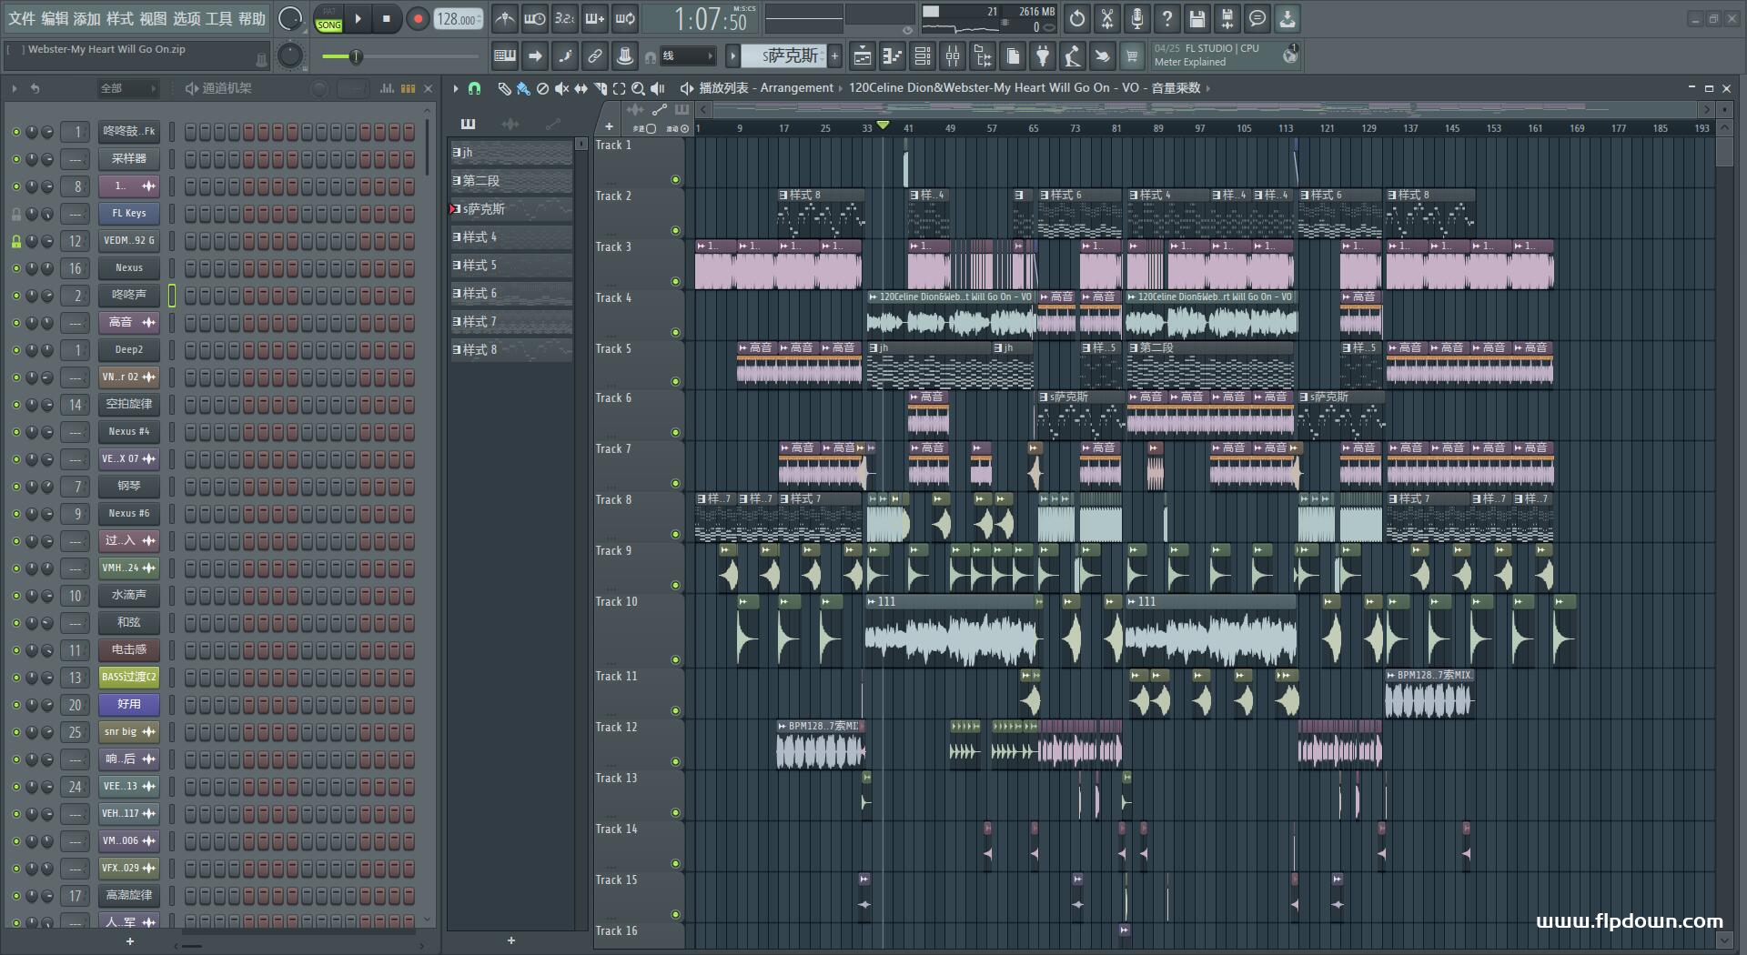Open undo history button

(x=1076, y=18)
